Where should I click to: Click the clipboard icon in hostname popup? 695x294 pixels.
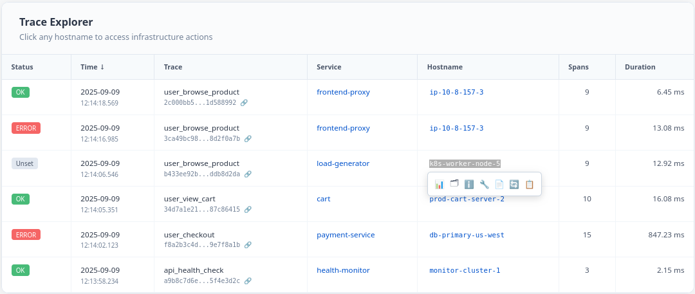530,185
